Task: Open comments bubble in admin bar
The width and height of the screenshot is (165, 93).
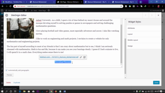Action: [27, 10]
